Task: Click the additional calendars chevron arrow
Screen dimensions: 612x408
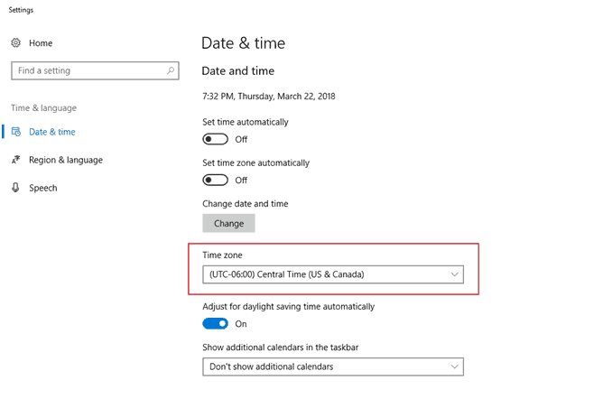Action: pyautogui.click(x=454, y=366)
